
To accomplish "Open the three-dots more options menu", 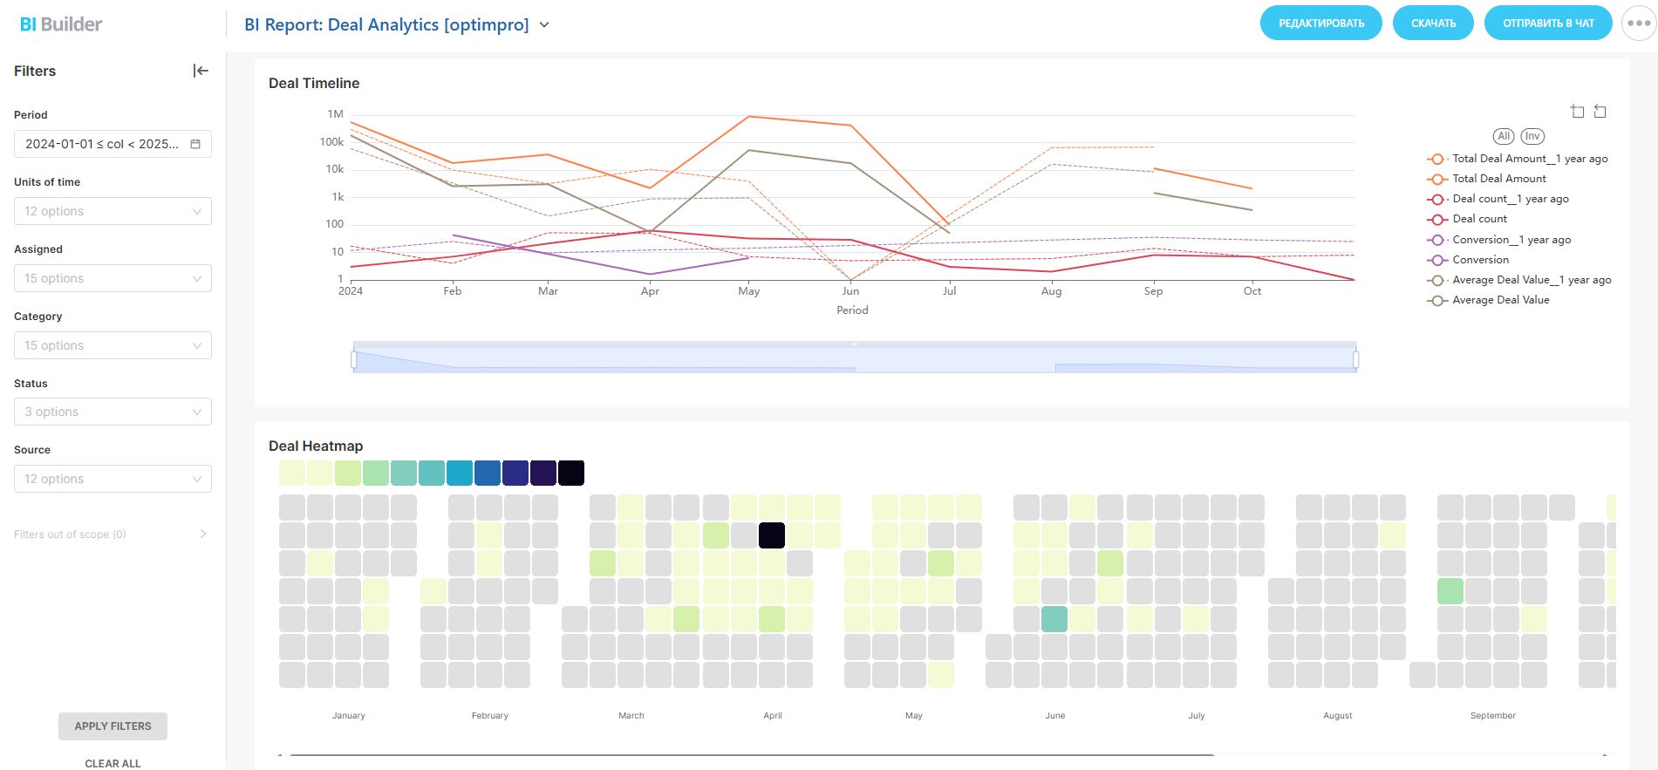I will (x=1638, y=24).
